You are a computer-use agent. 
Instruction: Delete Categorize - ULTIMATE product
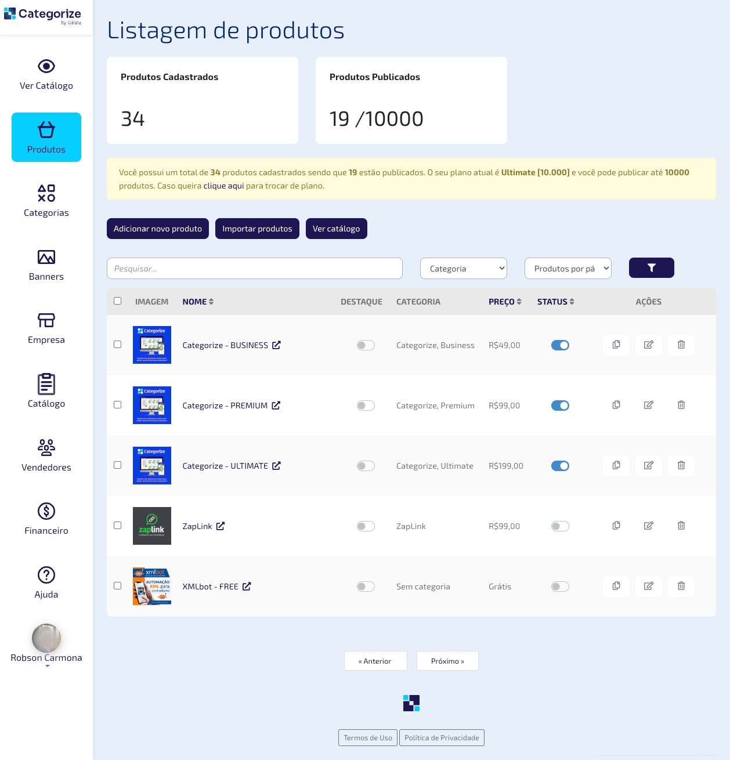coord(681,465)
